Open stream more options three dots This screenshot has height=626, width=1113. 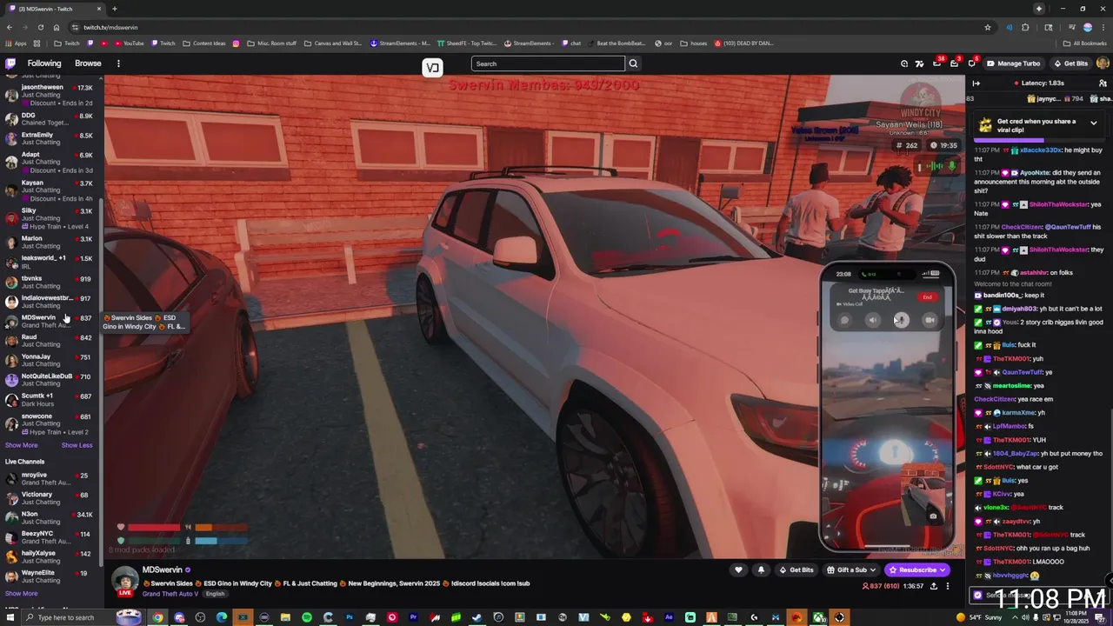[x=948, y=586]
